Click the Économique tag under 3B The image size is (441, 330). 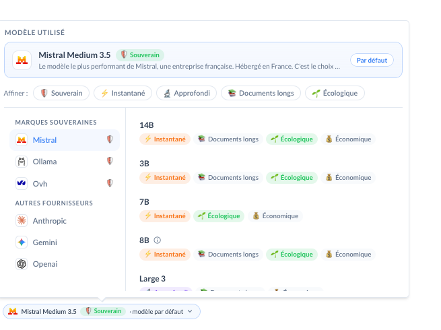(348, 178)
